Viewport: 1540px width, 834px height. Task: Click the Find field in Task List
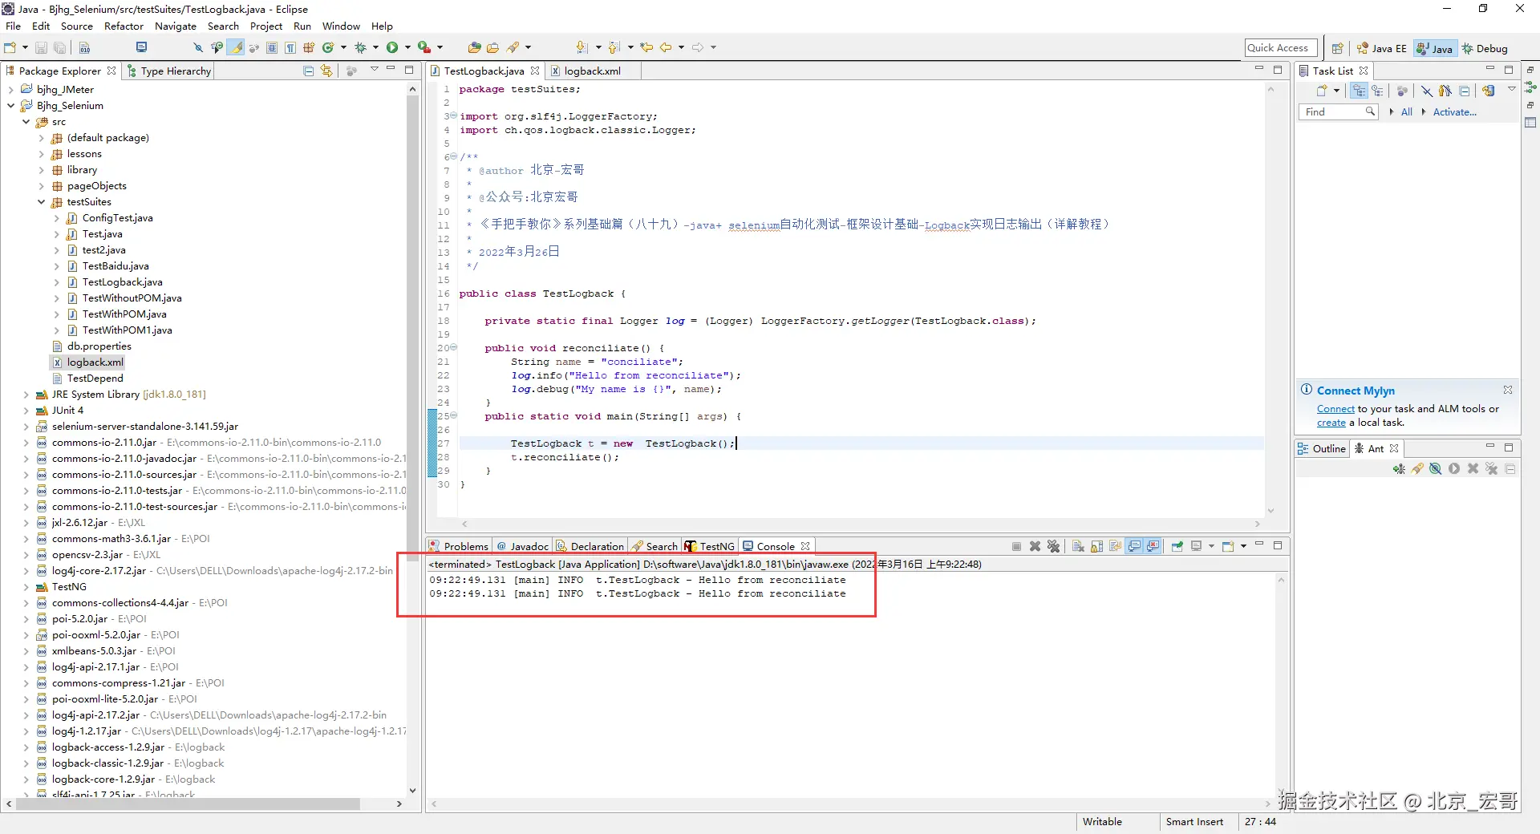[x=1331, y=112]
